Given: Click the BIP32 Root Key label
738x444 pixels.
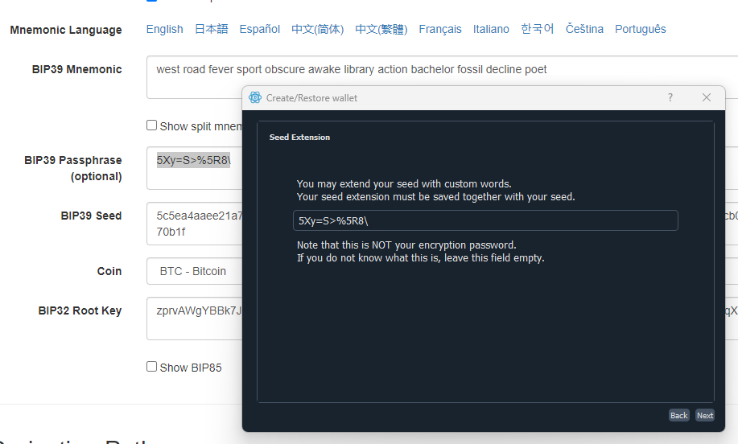Looking at the screenshot, I should (80, 311).
